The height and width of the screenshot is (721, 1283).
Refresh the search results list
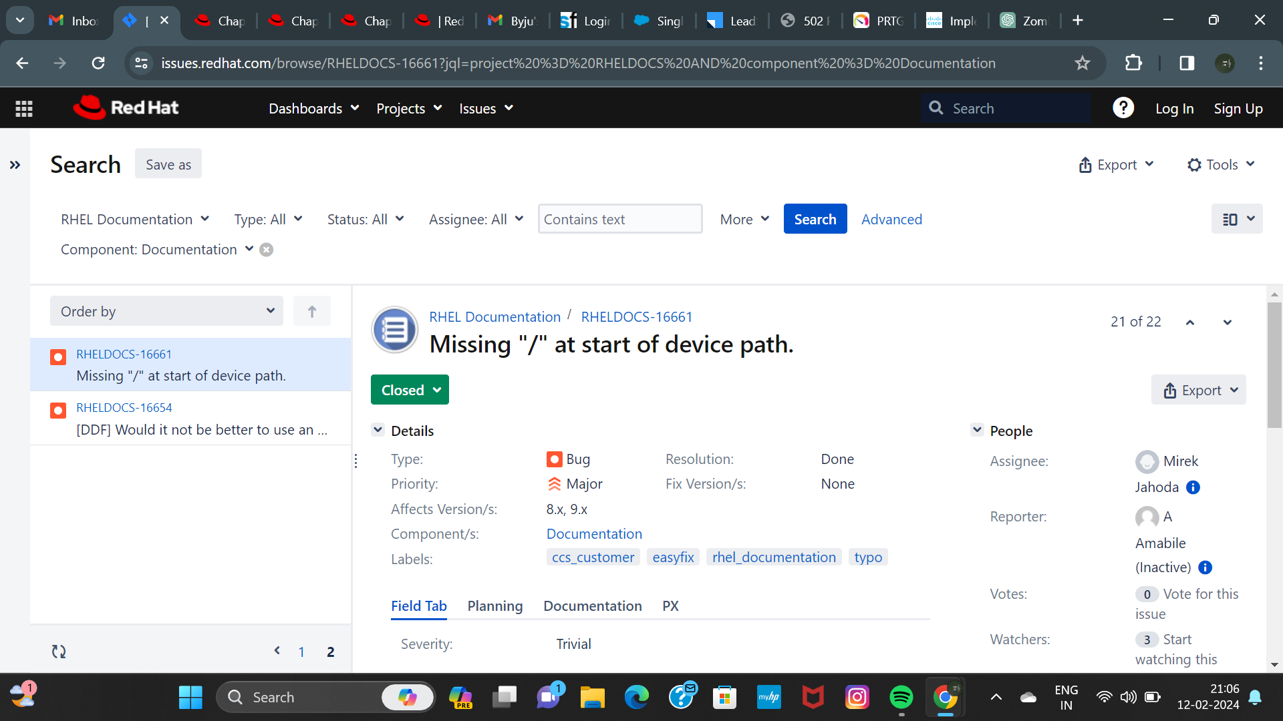59,652
